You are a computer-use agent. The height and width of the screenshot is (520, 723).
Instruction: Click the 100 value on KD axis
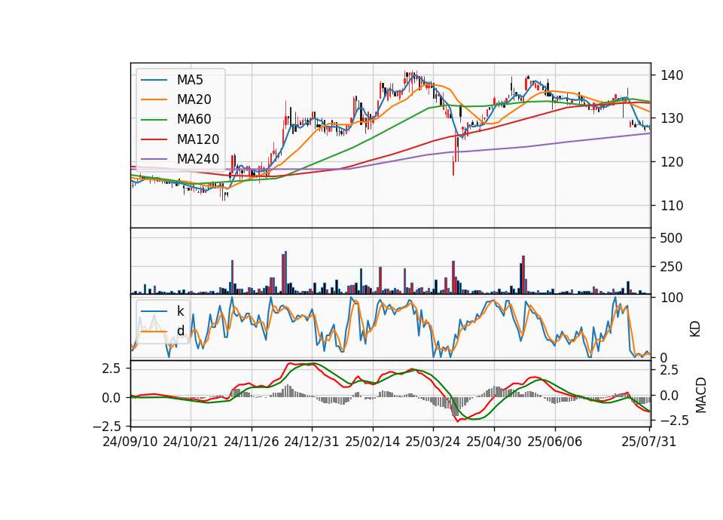[672, 298]
